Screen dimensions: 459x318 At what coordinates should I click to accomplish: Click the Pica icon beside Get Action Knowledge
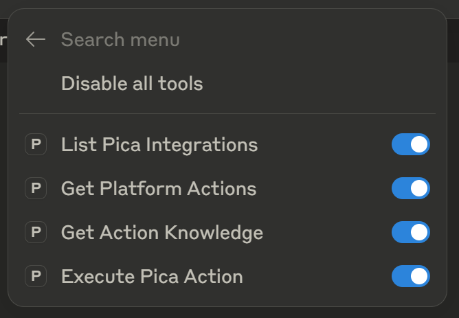(36, 233)
